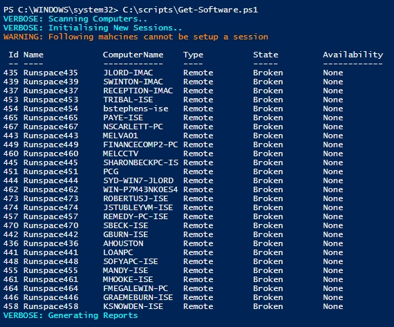This screenshot has width=394, height=327.
Task: Select computer name SWINTON-IMAC
Action: 133,82
